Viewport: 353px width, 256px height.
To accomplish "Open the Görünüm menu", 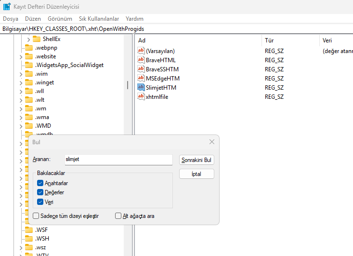I will [x=60, y=19].
